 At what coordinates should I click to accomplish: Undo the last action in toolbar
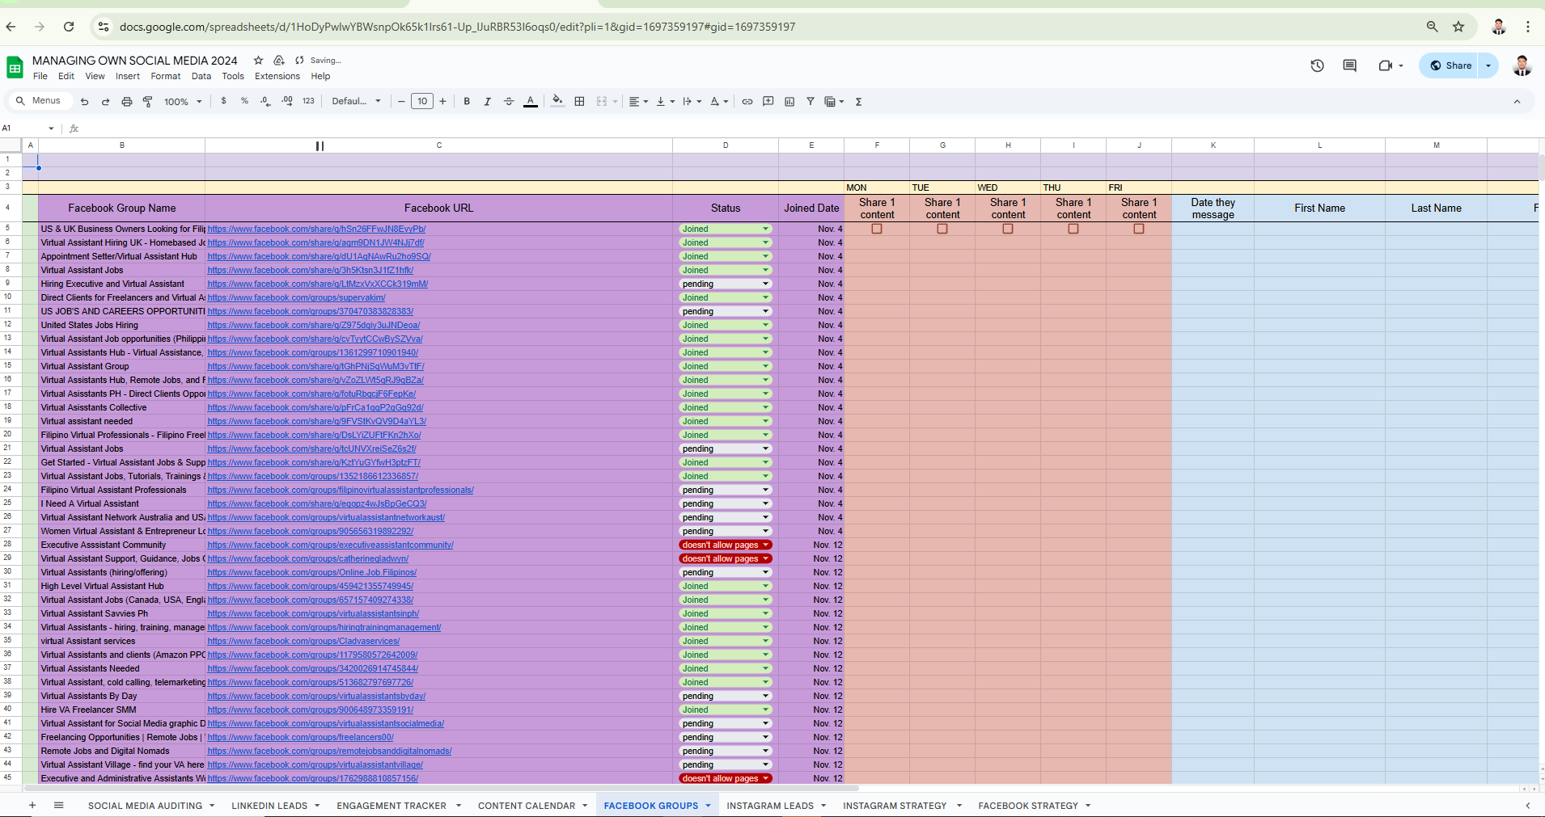(x=84, y=102)
